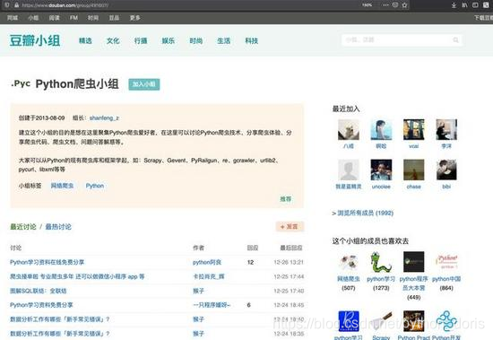Viewport: 493px width, 340px height.
Task: Open the gray default-avatar member
Action: (x=349, y=170)
